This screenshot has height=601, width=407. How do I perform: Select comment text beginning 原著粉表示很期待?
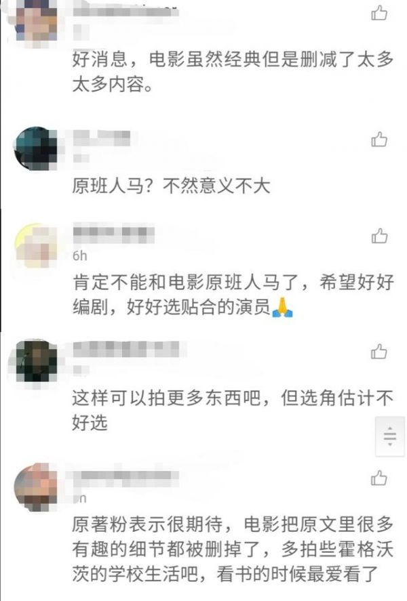(233, 549)
